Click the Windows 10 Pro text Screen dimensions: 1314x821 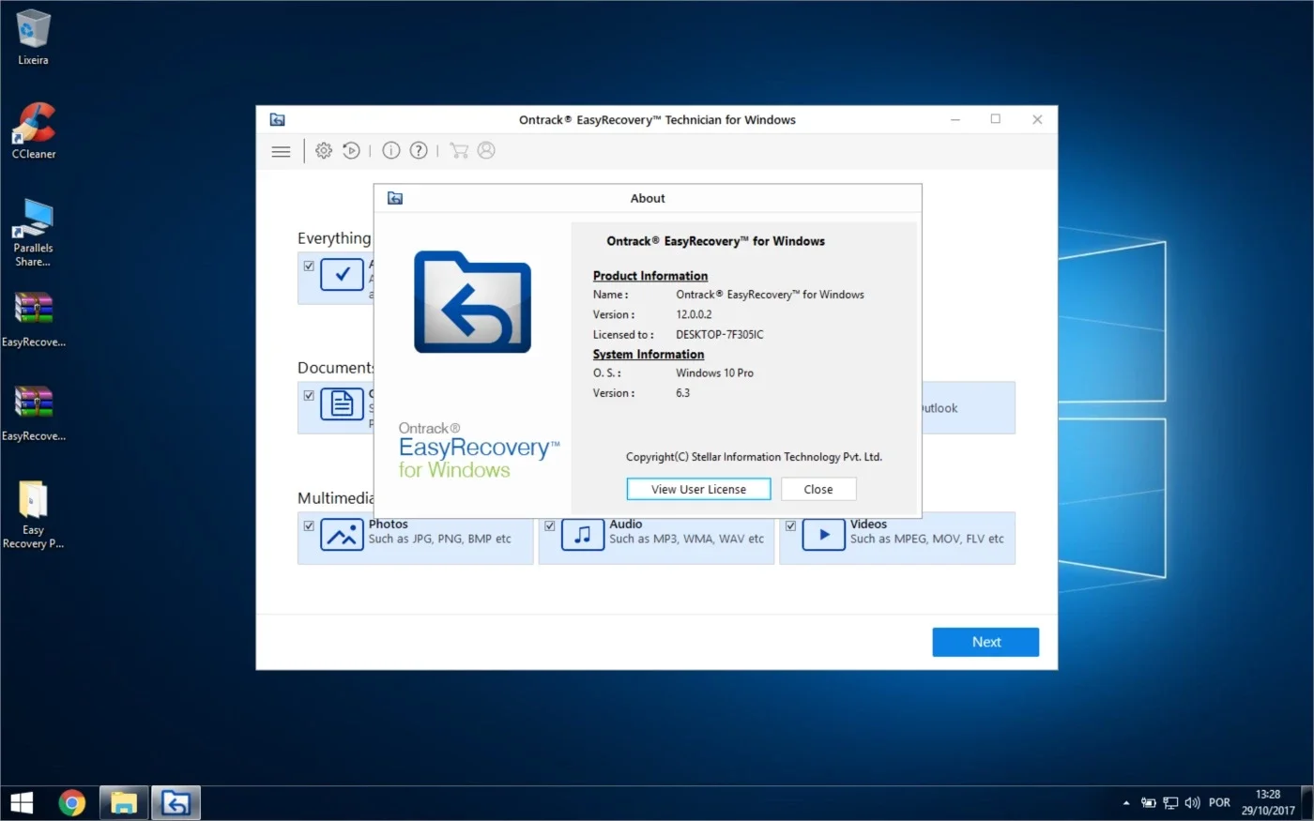[x=715, y=373]
